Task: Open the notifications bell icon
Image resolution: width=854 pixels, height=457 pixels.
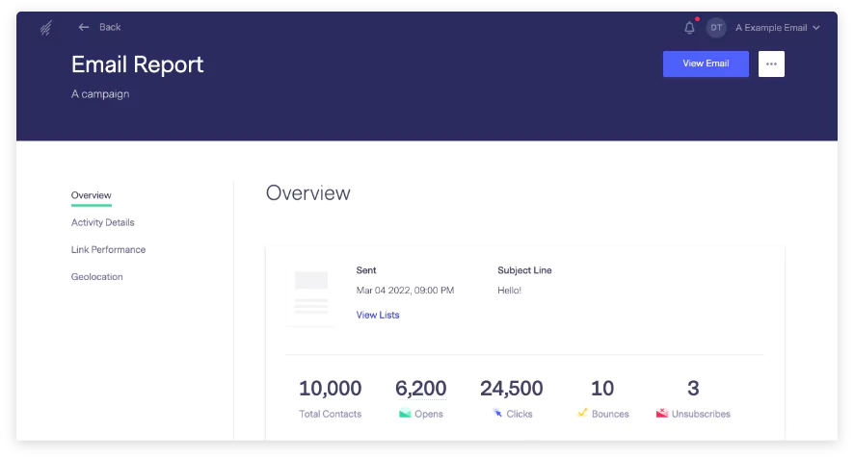Action: point(689,28)
